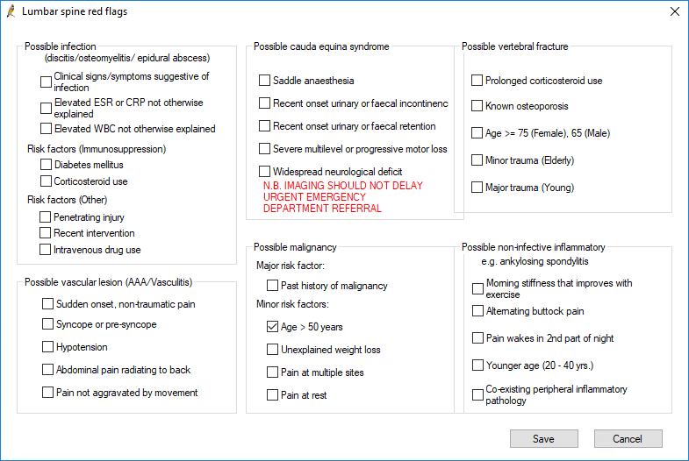The width and height of the screenshot is (689, 461).
Task: Click the application icon in title bar
Action: pyautogui.click(x=10, y=11)
